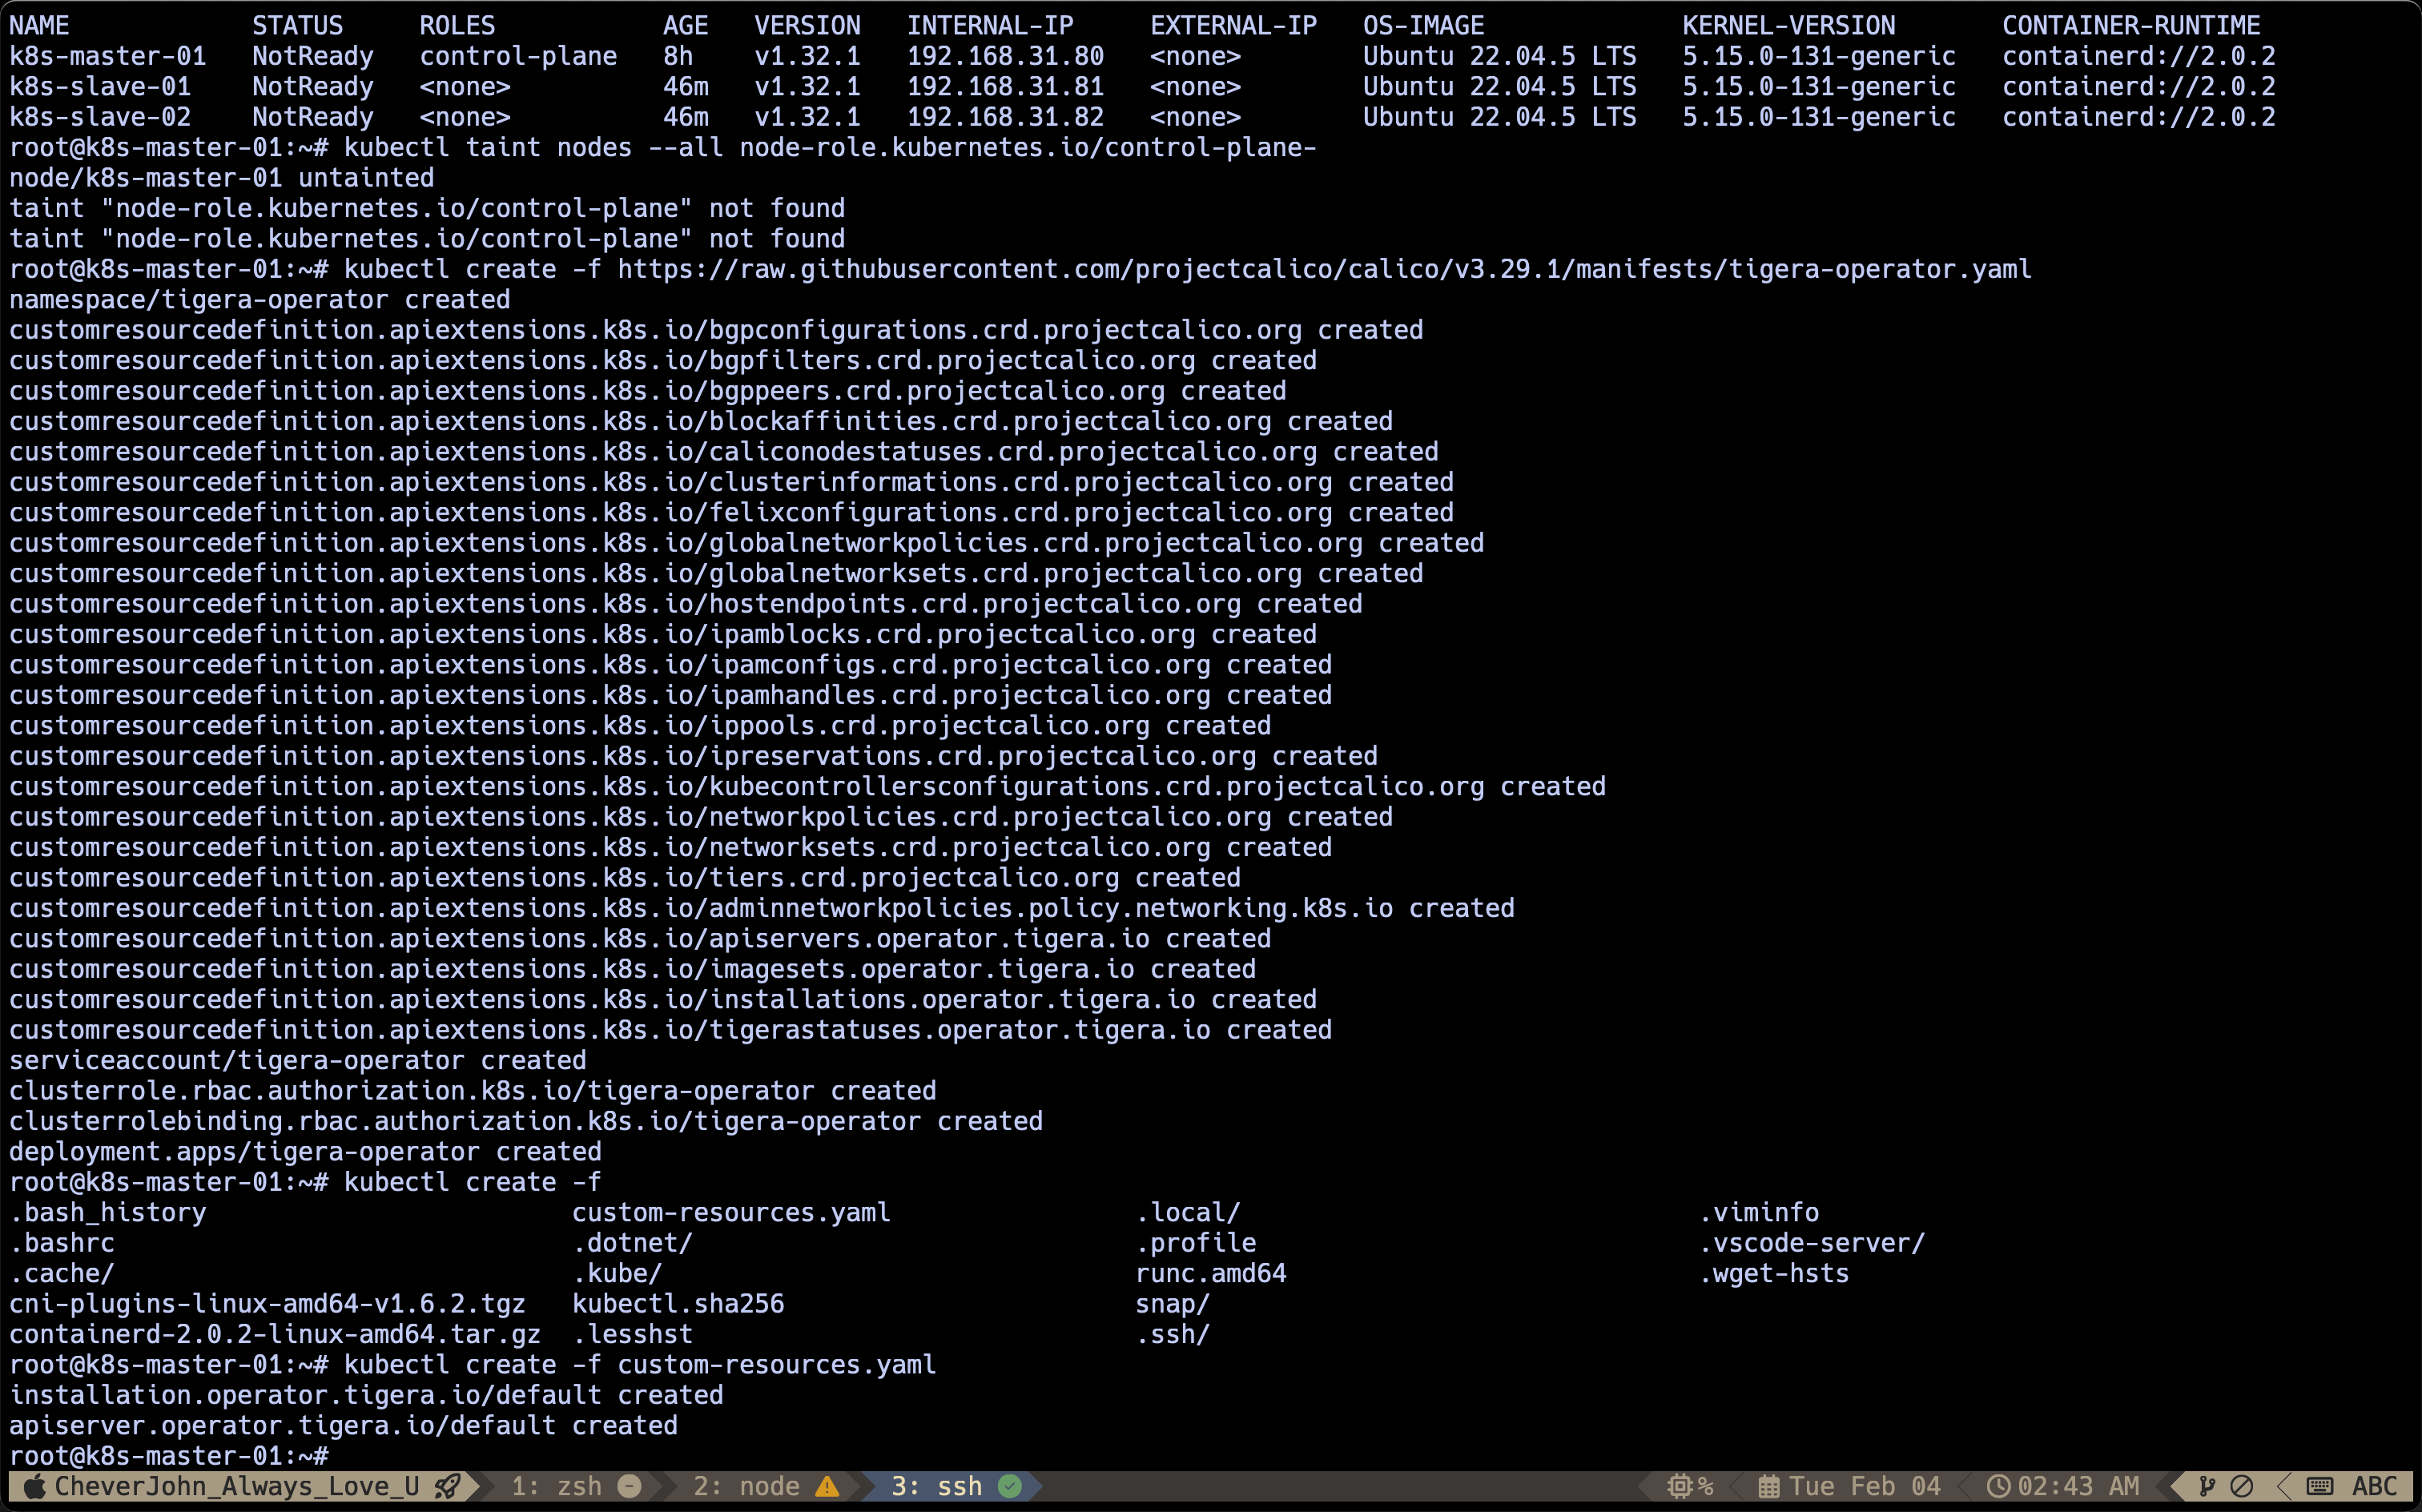Click the keyboard icon next to ABC
Screen dimensions: 2422x1512
point(2320,1486)
